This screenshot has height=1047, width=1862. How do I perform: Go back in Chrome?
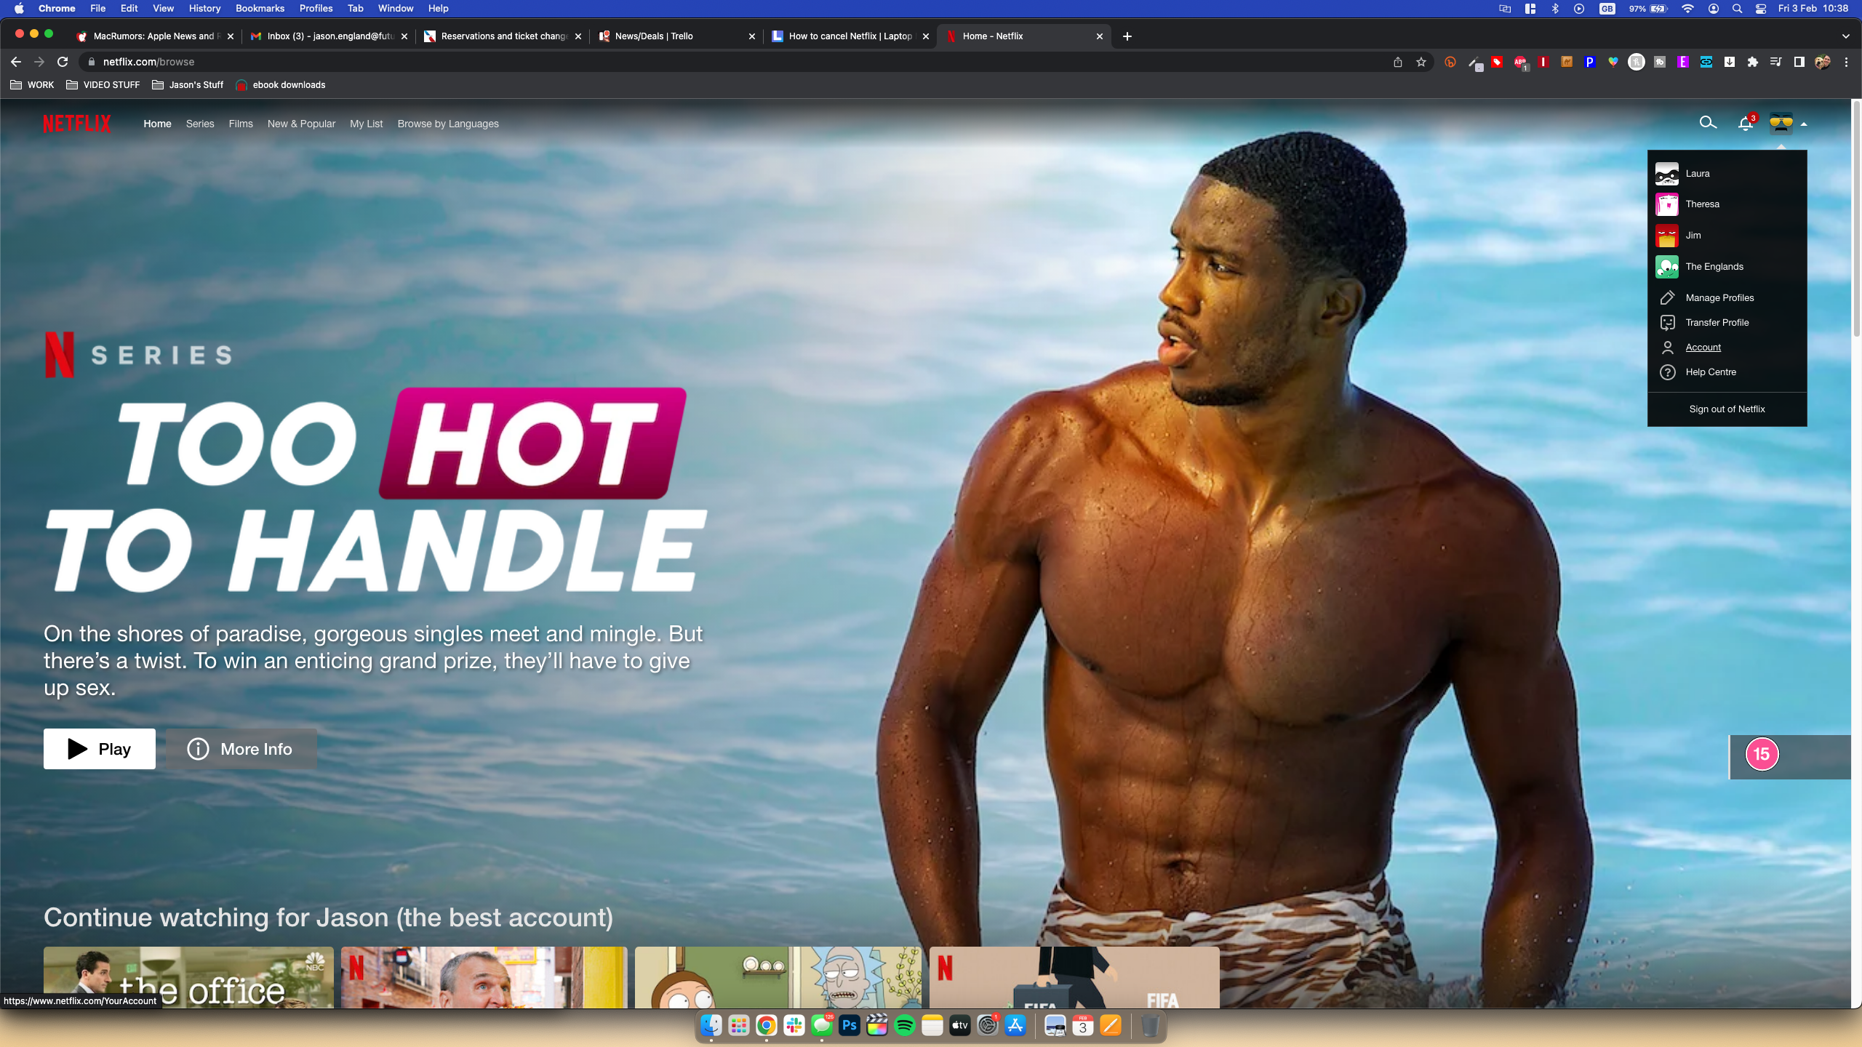click(x=16, y=62)
